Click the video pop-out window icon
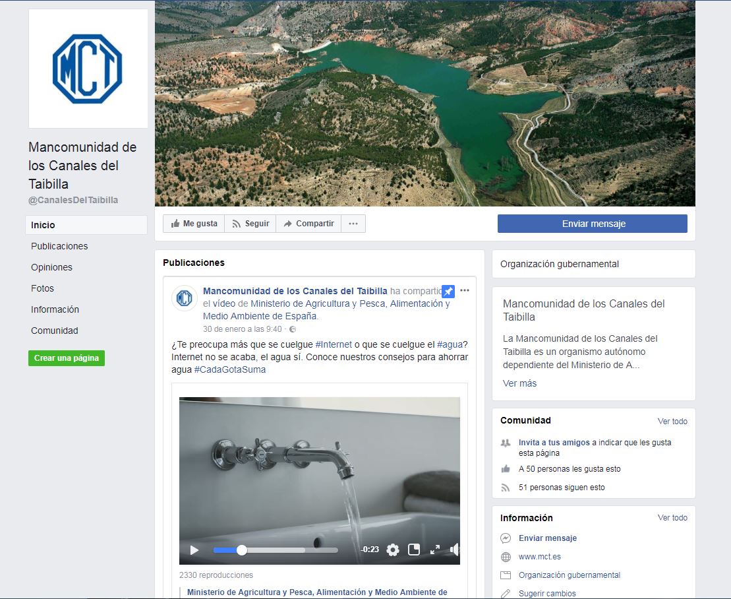This screenshot has height=599, width=731. click(x=414, y=550)
